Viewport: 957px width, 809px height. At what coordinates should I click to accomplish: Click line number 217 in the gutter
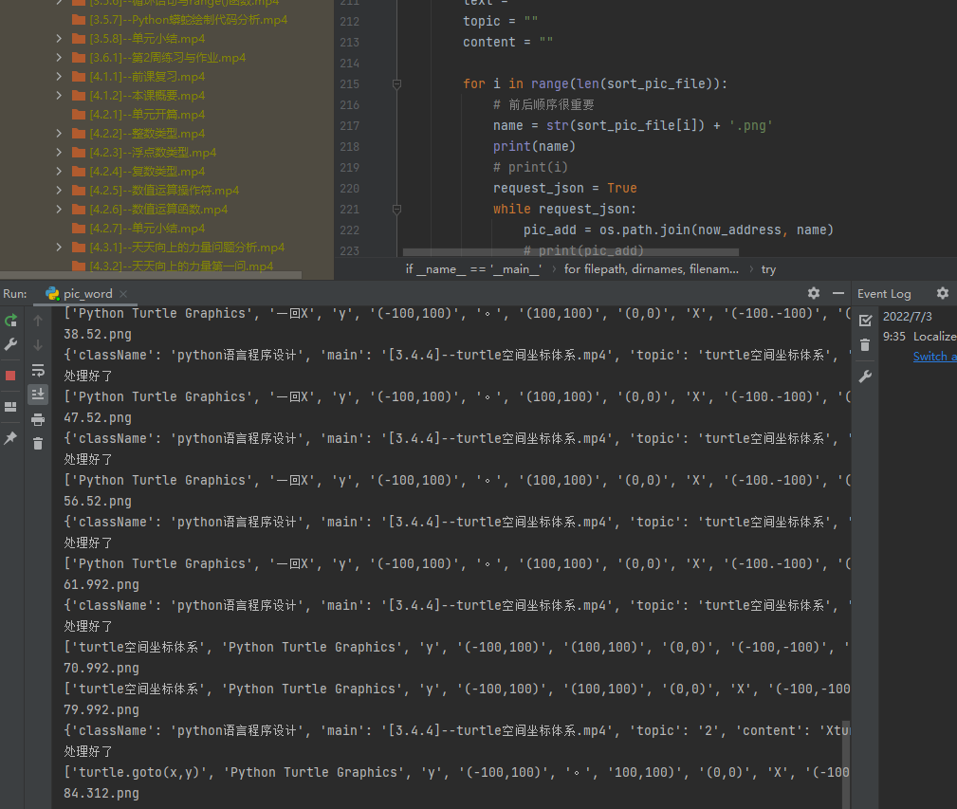[349, 126]
